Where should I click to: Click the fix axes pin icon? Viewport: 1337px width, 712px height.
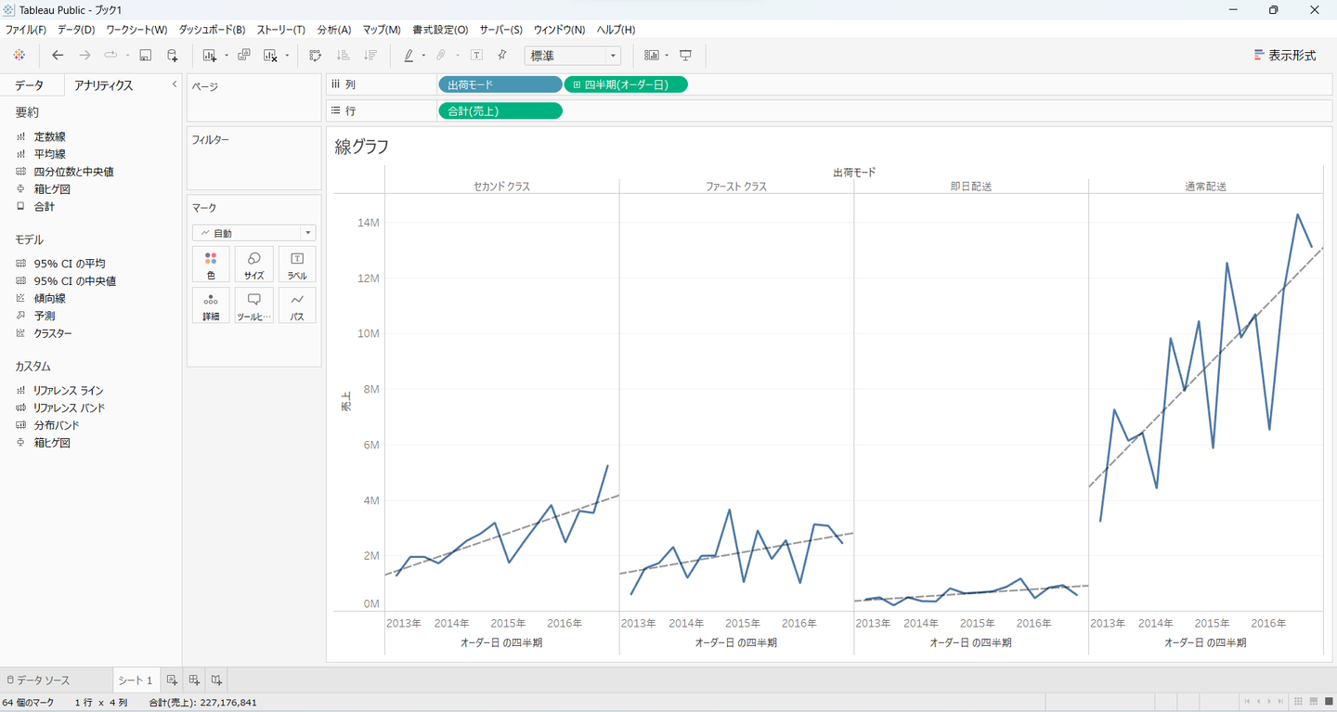point(502,56)
